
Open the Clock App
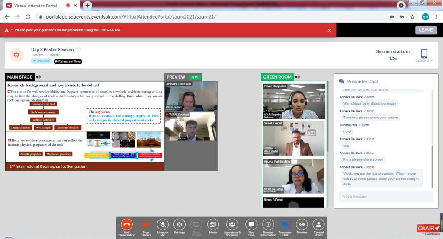(424, 55)
